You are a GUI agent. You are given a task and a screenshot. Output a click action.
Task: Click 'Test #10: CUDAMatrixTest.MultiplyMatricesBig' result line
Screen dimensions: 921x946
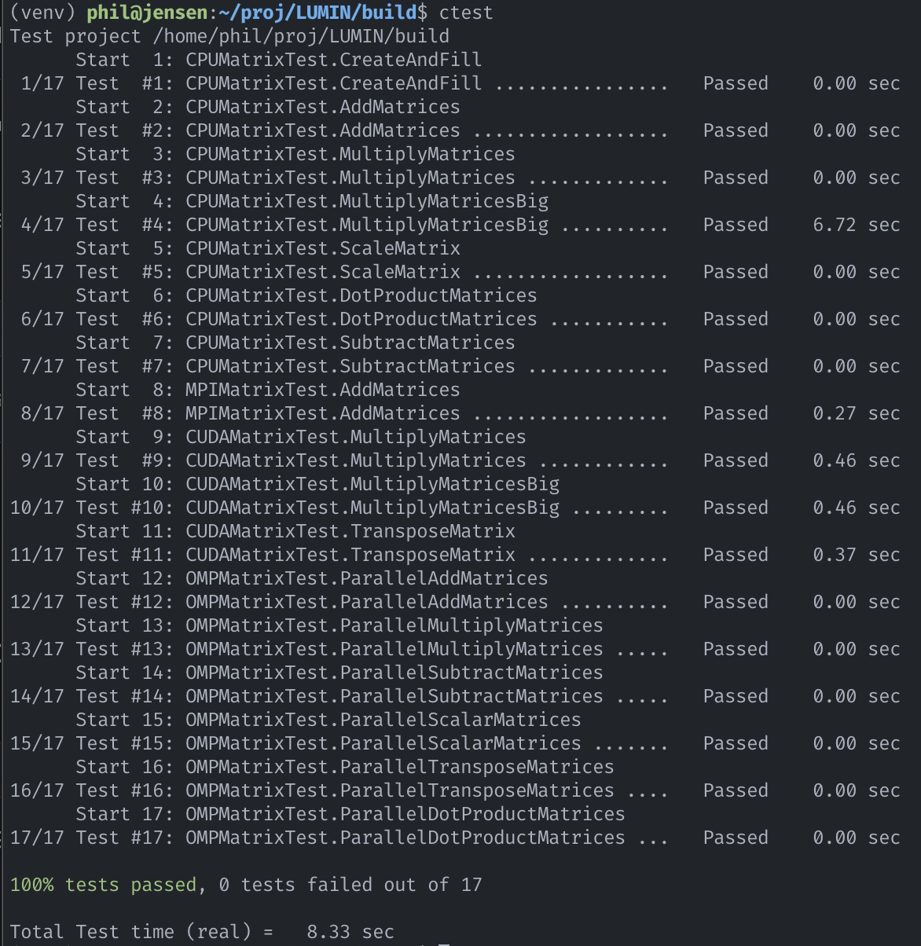click(x=455, y=508)
